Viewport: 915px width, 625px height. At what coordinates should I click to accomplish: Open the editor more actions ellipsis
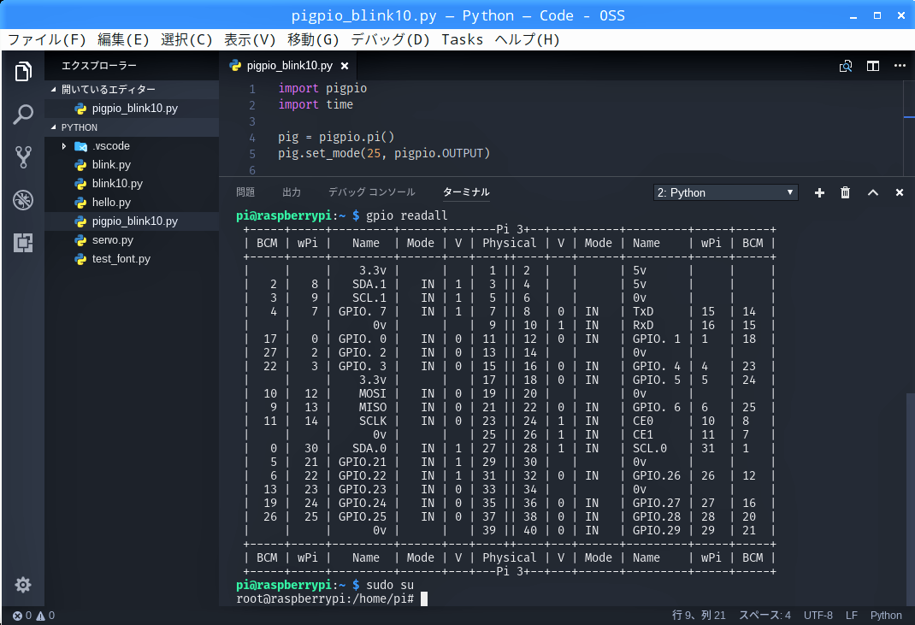(x=900, y=65)
